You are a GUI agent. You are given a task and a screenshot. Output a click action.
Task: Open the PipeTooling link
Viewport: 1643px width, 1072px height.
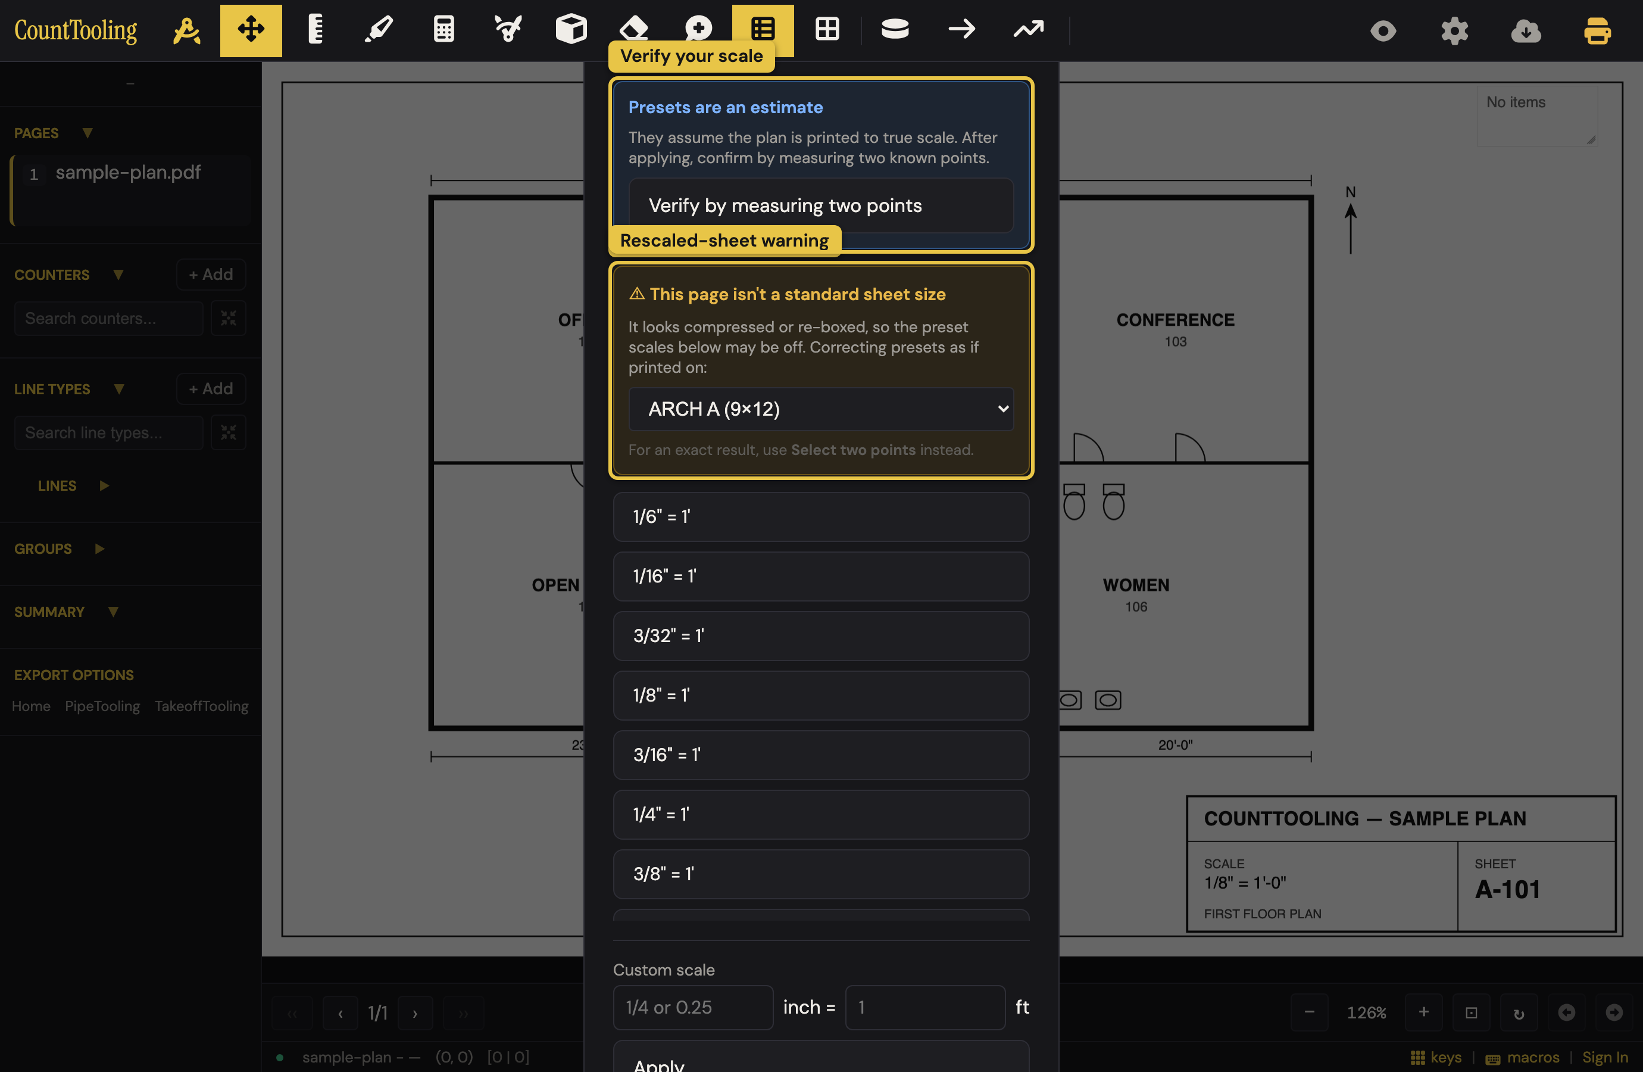pyautogui.click(x=102, y=706)
